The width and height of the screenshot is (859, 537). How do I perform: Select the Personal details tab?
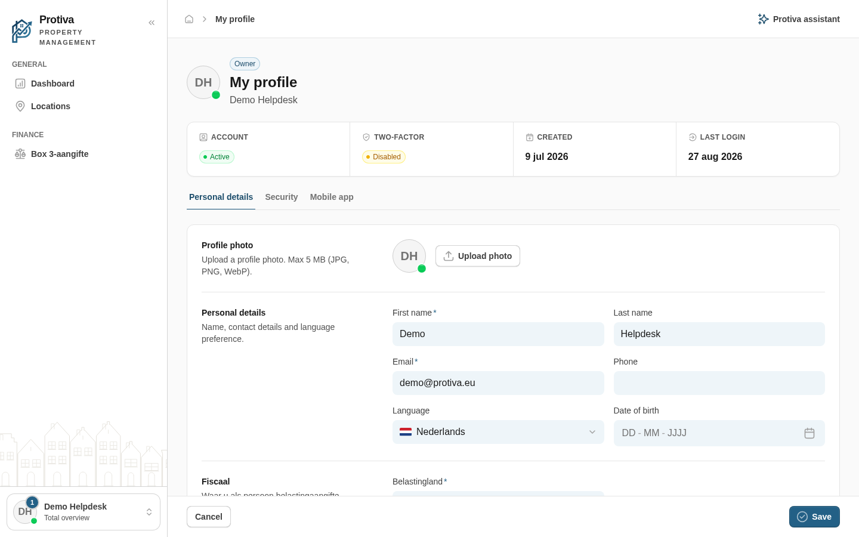coord(221,197)
